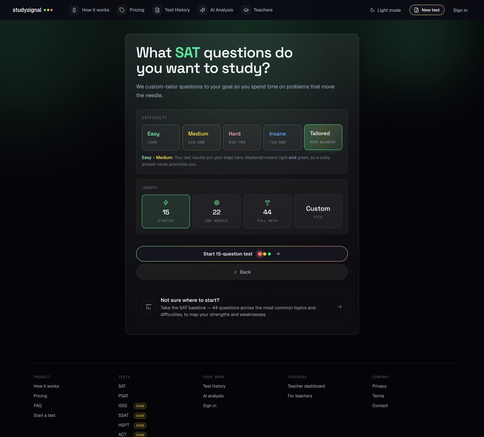Open footer SAT link
Image resolution: width=484 pixels, height=437 pixels.
tap(122, 386)
